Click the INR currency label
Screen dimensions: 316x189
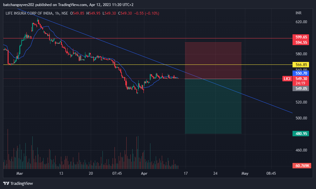[x=299, y=13]
